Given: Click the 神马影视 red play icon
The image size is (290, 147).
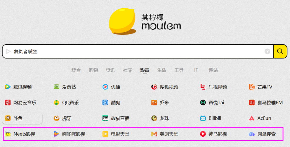Looking at the screenshot, I should pos(203,134).
